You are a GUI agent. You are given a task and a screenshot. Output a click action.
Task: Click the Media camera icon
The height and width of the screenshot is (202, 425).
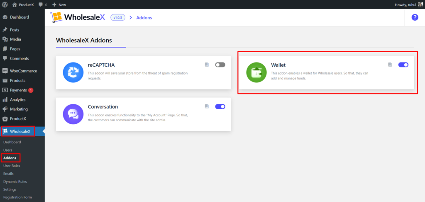5,39
